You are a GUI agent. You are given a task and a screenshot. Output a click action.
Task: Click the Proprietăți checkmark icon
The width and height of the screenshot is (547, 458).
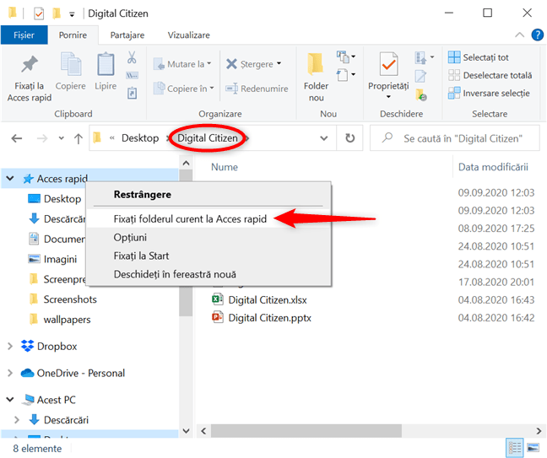pos(388,64)
